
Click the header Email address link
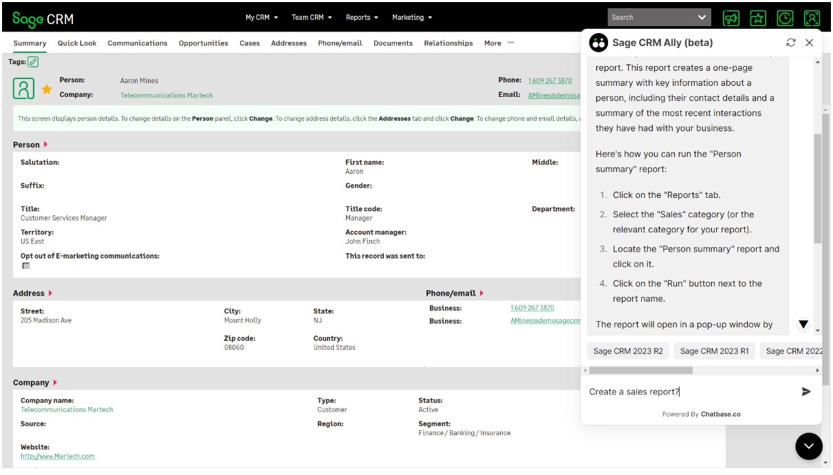pos(554,96)
